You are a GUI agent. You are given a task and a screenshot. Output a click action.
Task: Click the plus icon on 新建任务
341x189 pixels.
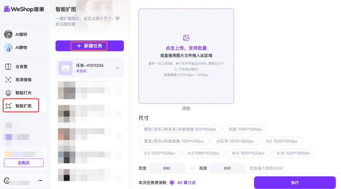(79, 46)
